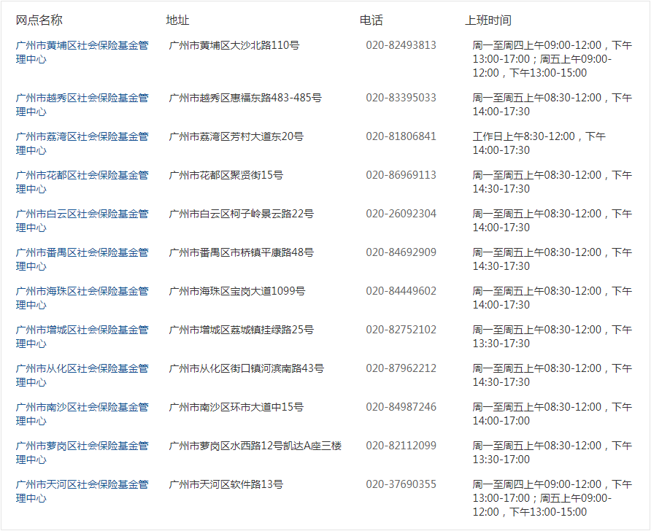Select the 广州市白云区社会保险基金管理中心 link
Image resolution: width=651 pixels, height=531 pixels.
82,214
